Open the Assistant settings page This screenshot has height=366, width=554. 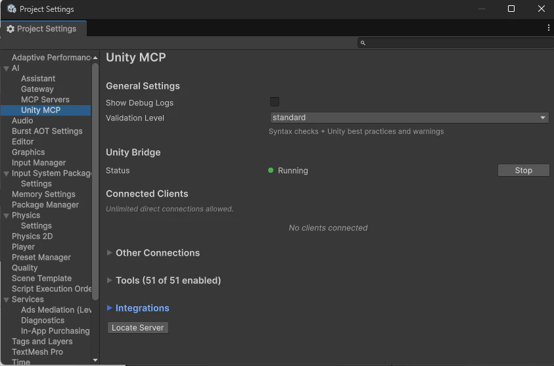(x=38, y=78)
